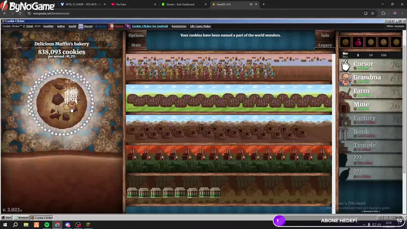Image resolution: width=407 pixels, height=229 pixels.
Task: Open the tumblr link
Action: point(72,26)
